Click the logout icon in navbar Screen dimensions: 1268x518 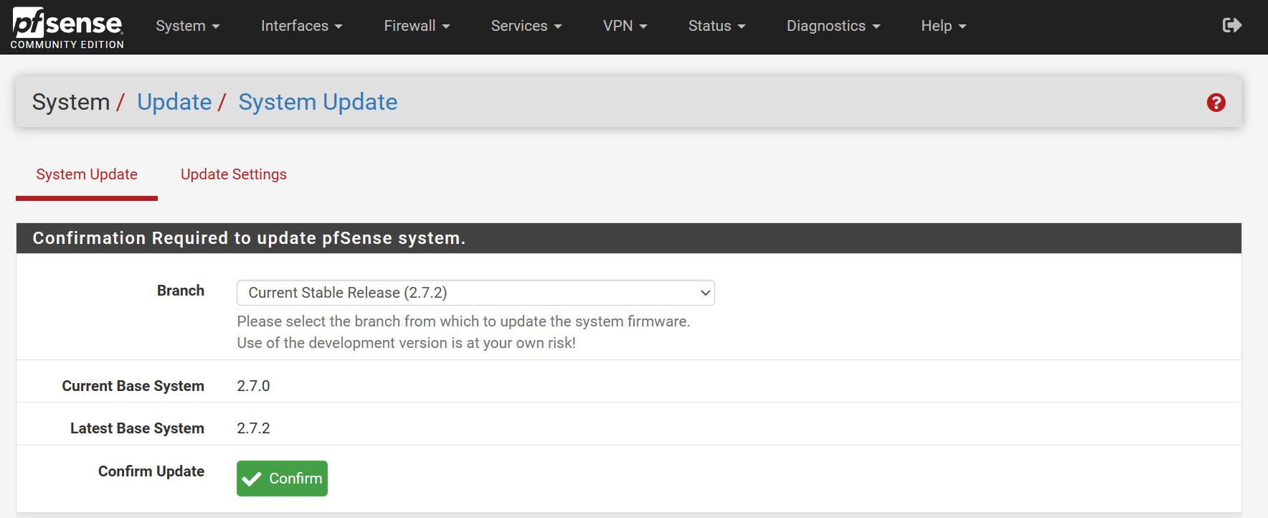pyautogui.click(x=1231, y=26)
